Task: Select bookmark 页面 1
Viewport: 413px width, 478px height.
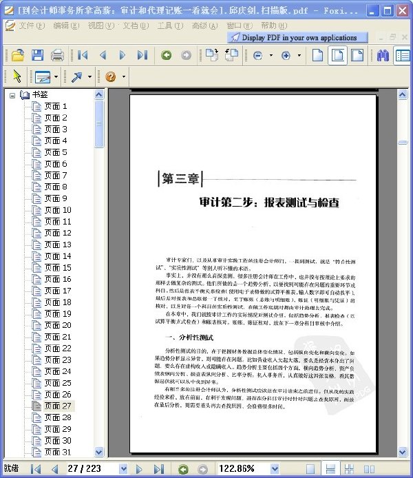Action: 56,106
